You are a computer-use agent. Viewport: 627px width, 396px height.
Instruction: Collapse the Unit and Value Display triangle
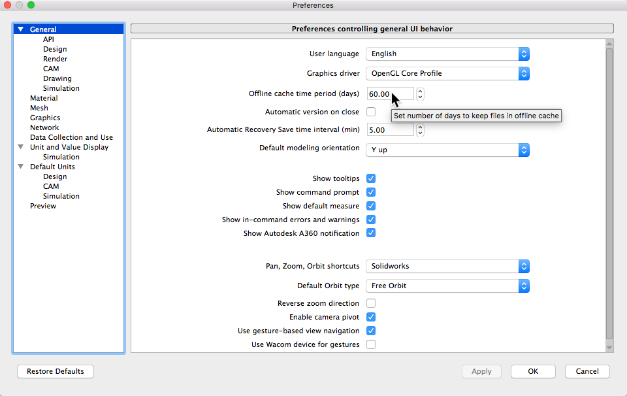[21, 147]
